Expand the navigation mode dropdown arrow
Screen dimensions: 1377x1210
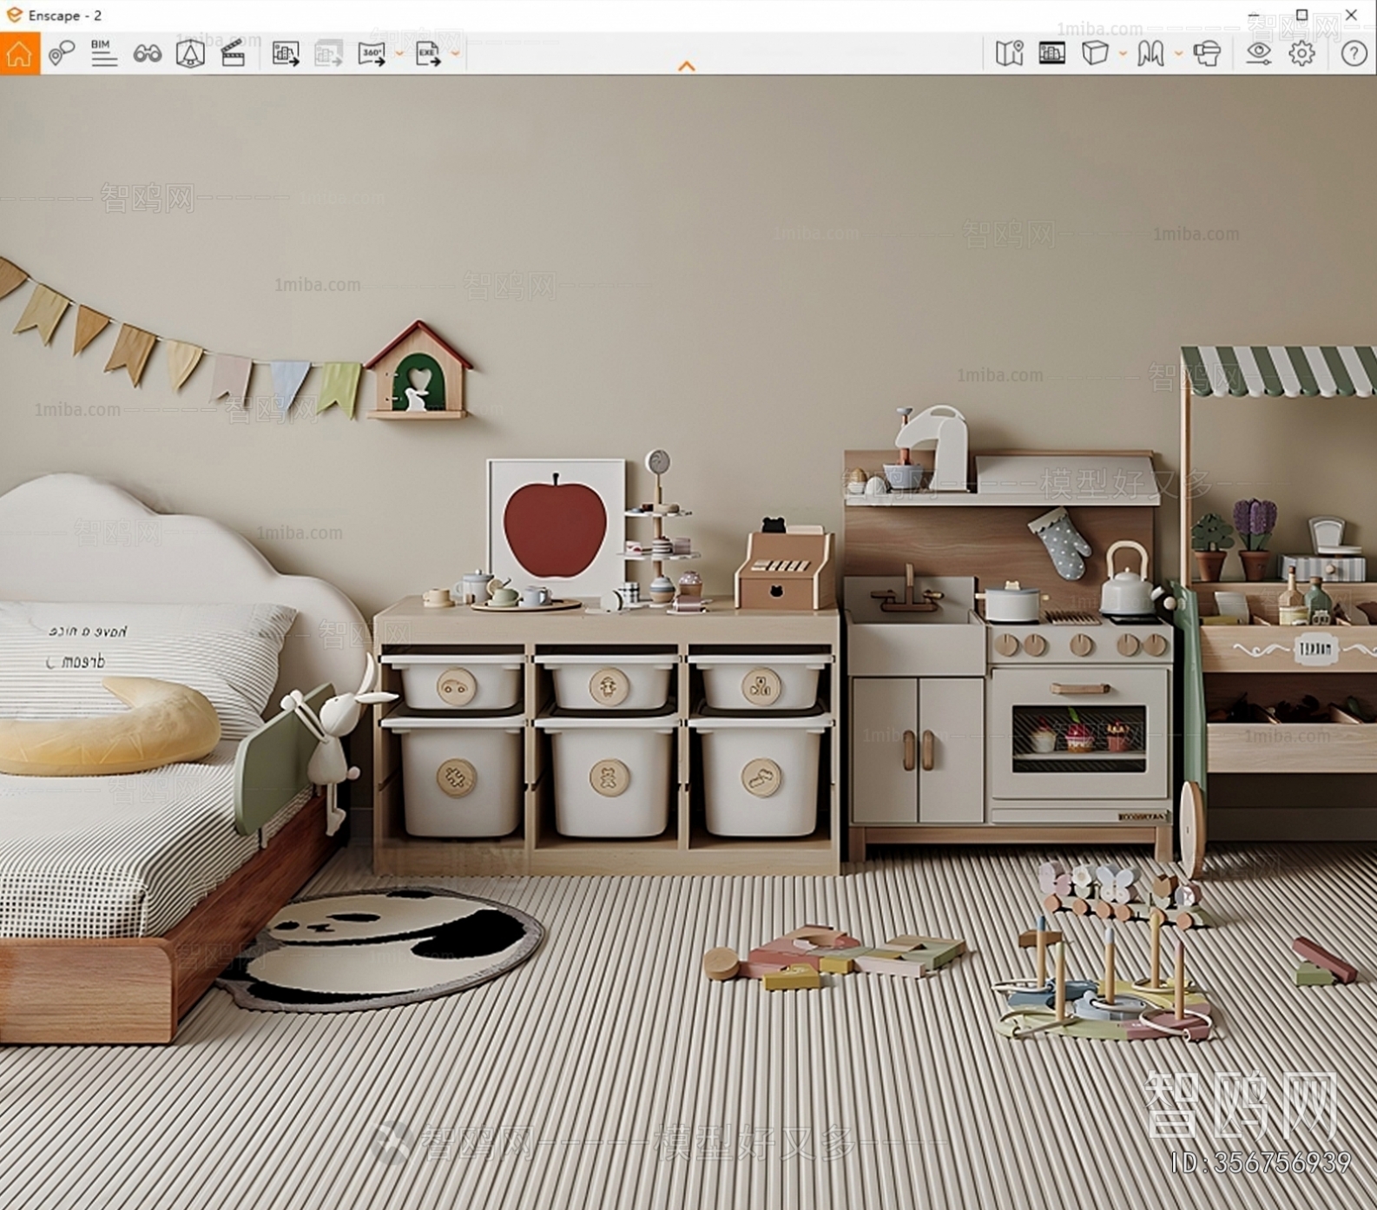click(1178, 54)
